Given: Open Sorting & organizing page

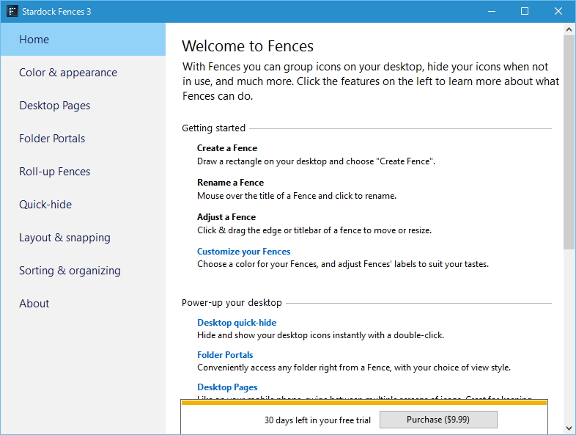Looking at the screenshot, I should (x=70, y=271).
